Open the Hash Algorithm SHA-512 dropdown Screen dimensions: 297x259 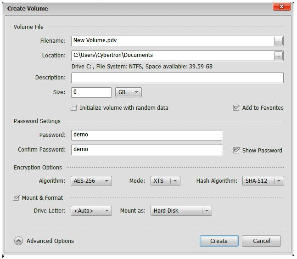263,181
